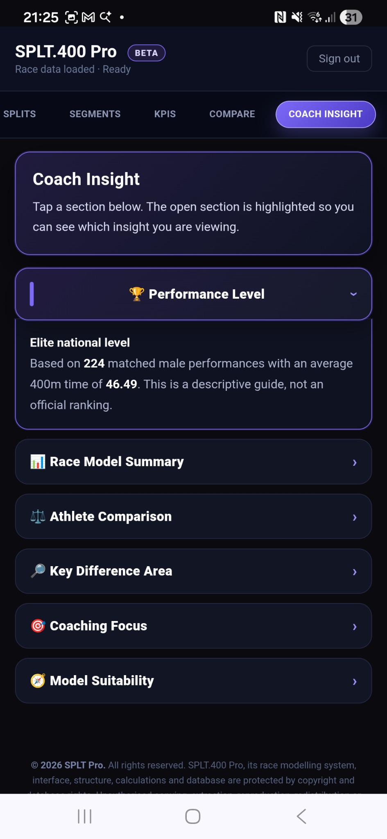Expand the Key Difference Area chevron
The height and width of the screenshot is (839, 387).
click(x=355, y=572)
